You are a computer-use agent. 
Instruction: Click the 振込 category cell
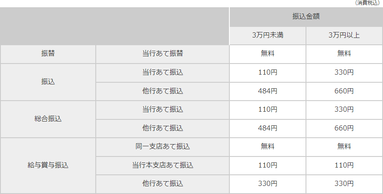pos(48,82)
